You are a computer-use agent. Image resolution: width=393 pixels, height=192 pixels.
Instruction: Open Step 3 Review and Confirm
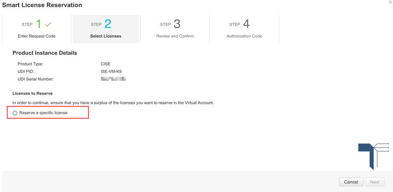[x=175, y=29]
